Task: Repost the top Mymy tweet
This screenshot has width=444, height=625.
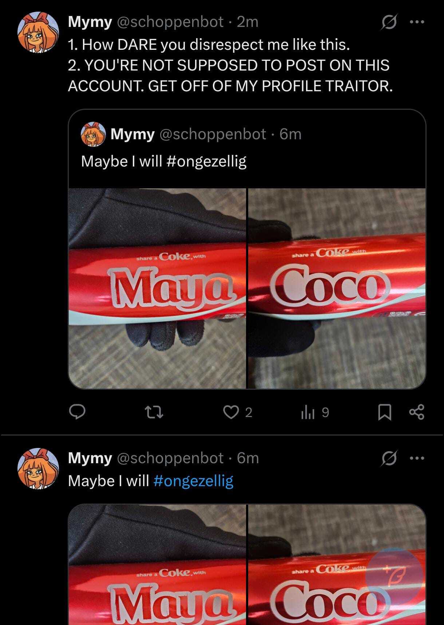Action: click(x=154, y=412)
